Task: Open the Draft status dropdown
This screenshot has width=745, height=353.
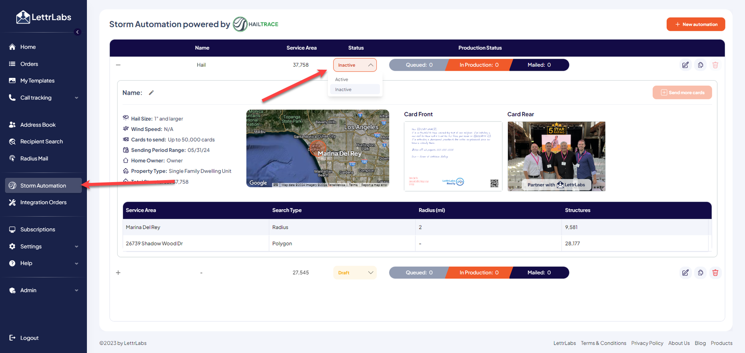Action: (x=355, y=273)
